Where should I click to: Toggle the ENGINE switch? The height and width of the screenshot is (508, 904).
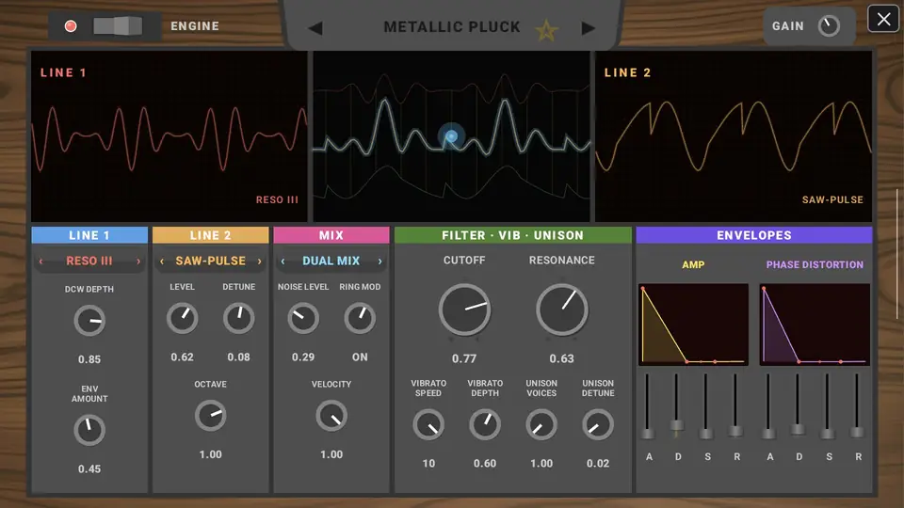click(x=118, y=26)
